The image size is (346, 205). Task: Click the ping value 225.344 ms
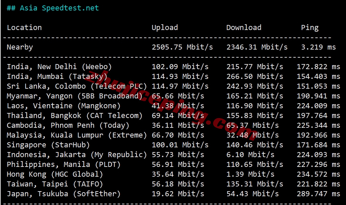pos(318,125)
